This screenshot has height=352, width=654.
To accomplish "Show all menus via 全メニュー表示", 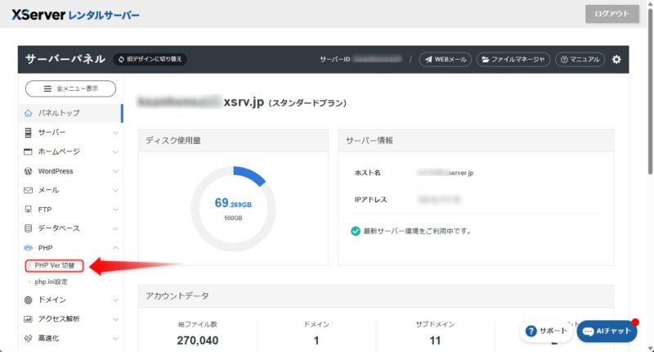I will (70, 88).
